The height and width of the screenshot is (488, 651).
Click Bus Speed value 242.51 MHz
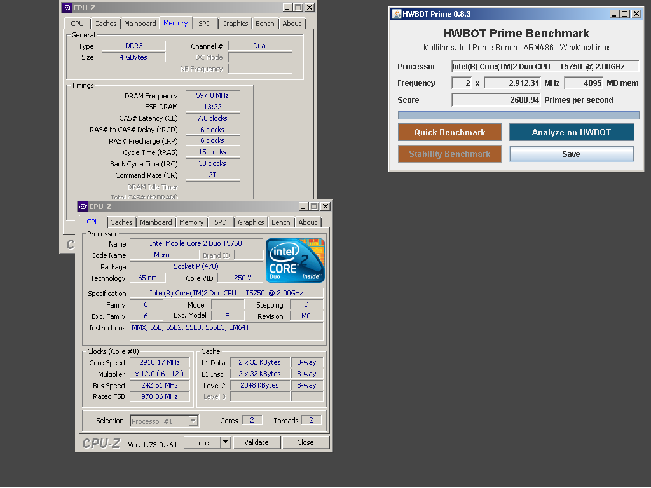pos(160,385)
